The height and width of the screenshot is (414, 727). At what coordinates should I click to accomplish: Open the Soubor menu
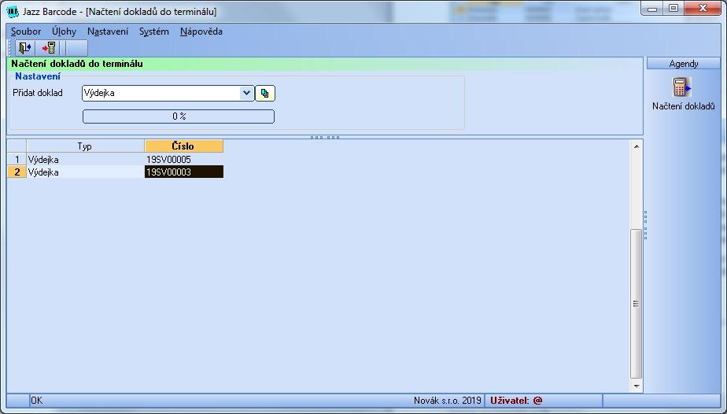click(x=26, y=31)
